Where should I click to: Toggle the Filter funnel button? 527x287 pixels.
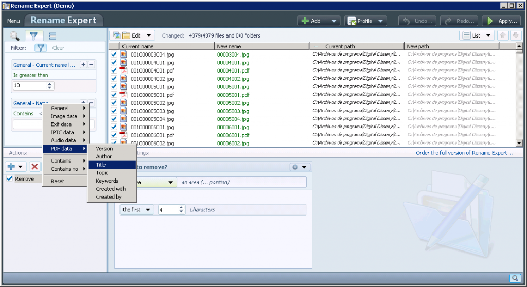click(x=40, y=48)
